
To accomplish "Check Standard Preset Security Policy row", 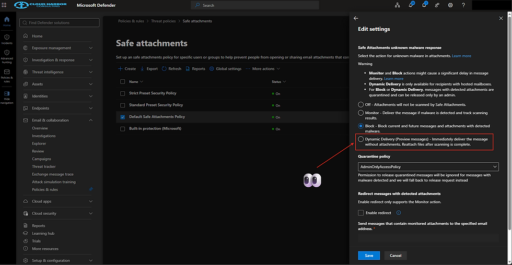I will pyautogui.click(x=122, y=105).
